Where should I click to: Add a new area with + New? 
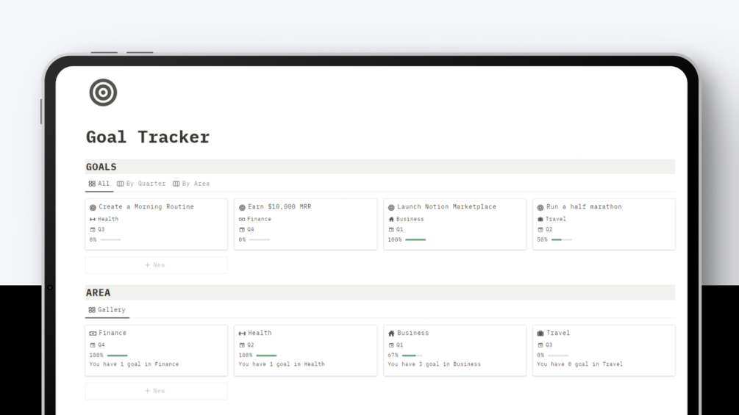point(155,391)
